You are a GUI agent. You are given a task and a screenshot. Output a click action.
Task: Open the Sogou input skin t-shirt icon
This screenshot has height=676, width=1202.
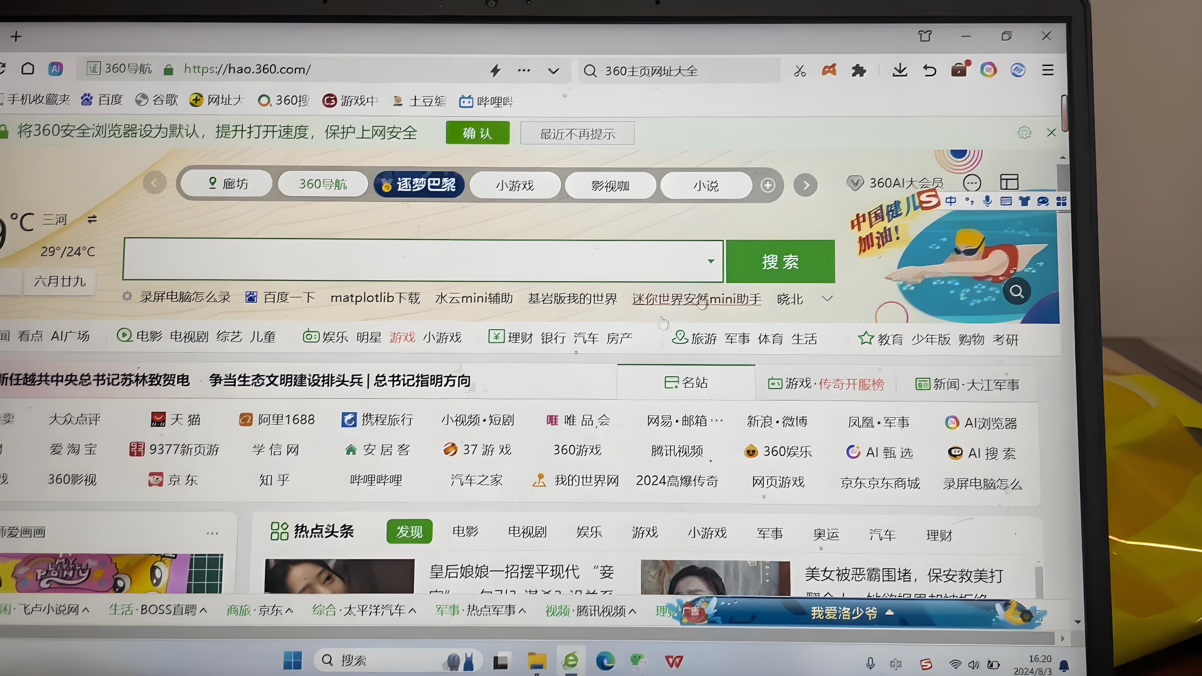tap(1024, 201)
